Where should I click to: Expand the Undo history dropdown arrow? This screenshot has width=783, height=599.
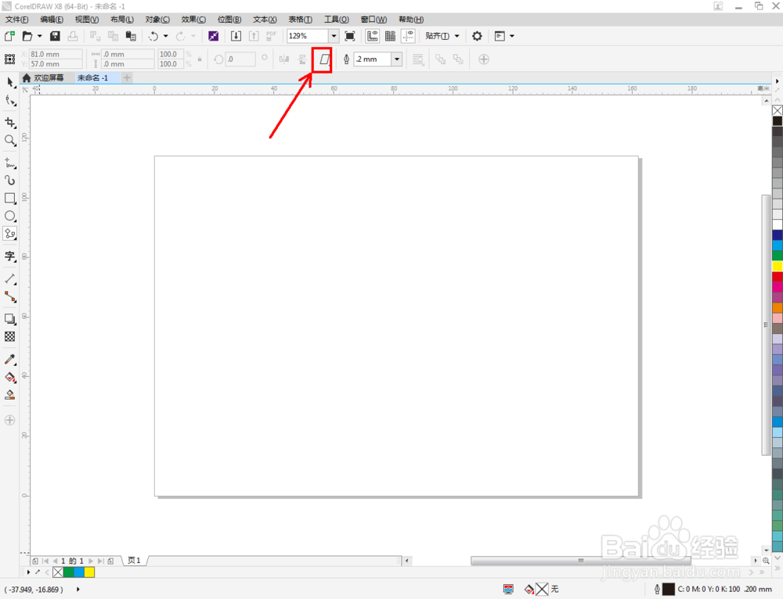(166, 36)
